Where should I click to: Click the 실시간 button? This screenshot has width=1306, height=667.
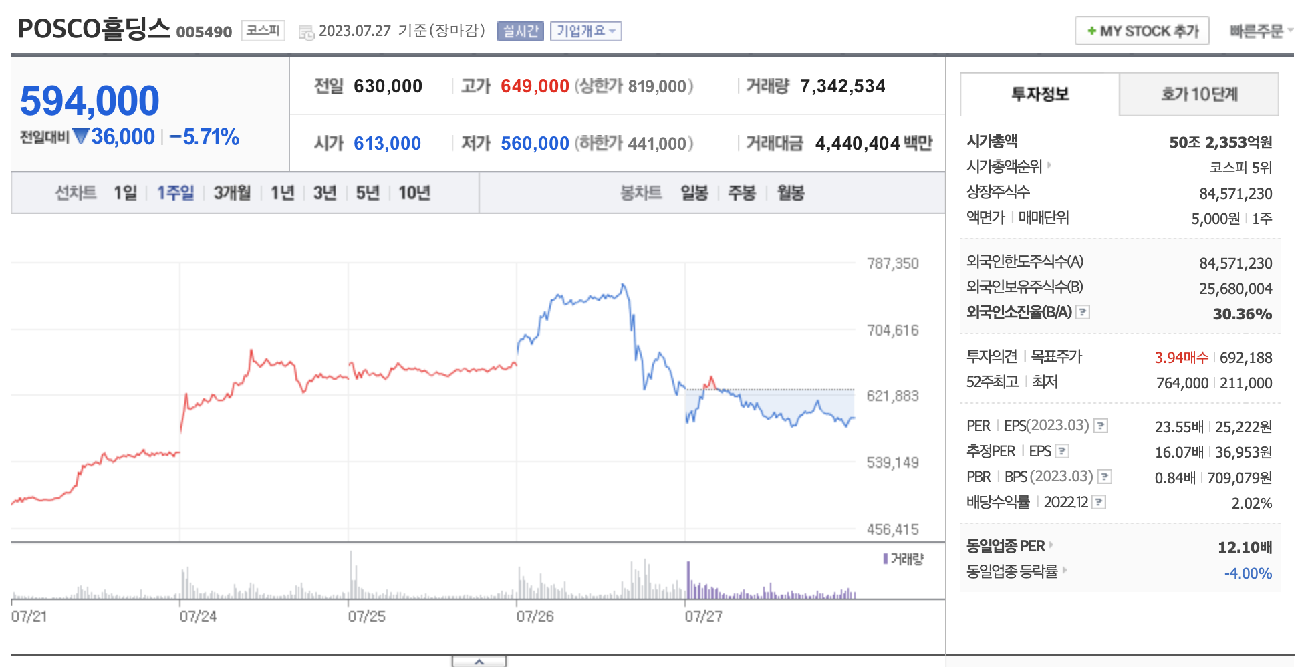coord(521,31)
